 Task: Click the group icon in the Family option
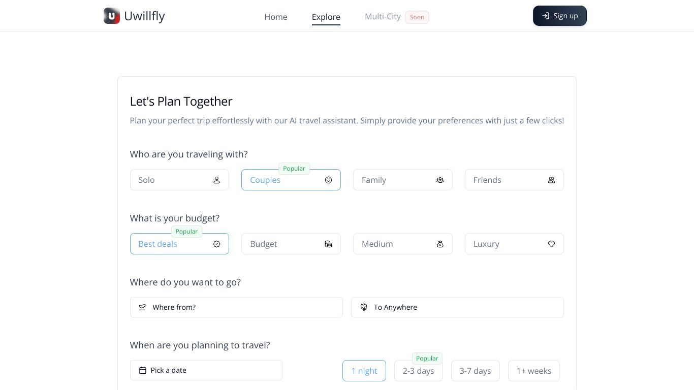click(x=440, y=180)
